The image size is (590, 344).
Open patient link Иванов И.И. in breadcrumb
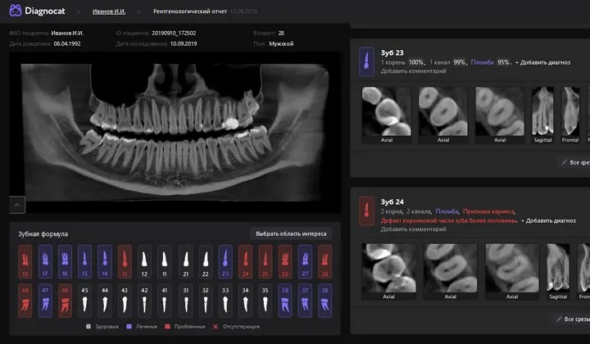click(x=109, y=11)
